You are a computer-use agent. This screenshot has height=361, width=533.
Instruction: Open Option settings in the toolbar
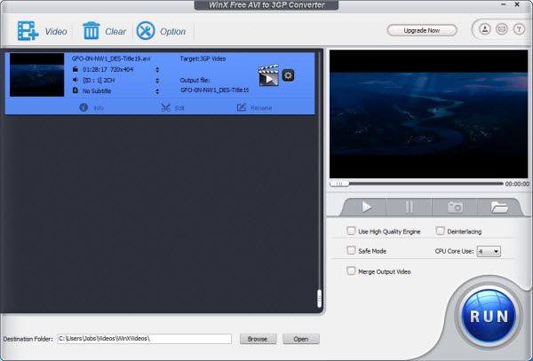point(146,31)
